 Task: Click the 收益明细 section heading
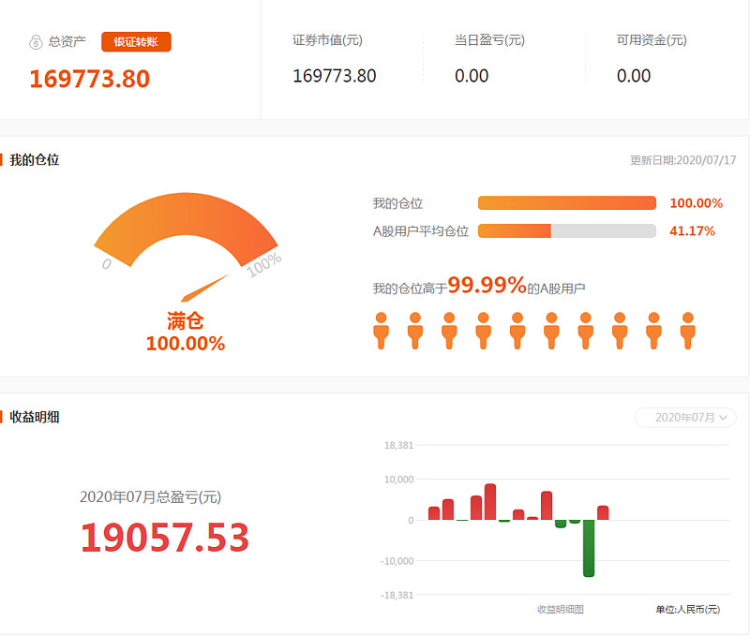(x=35, y=417)
